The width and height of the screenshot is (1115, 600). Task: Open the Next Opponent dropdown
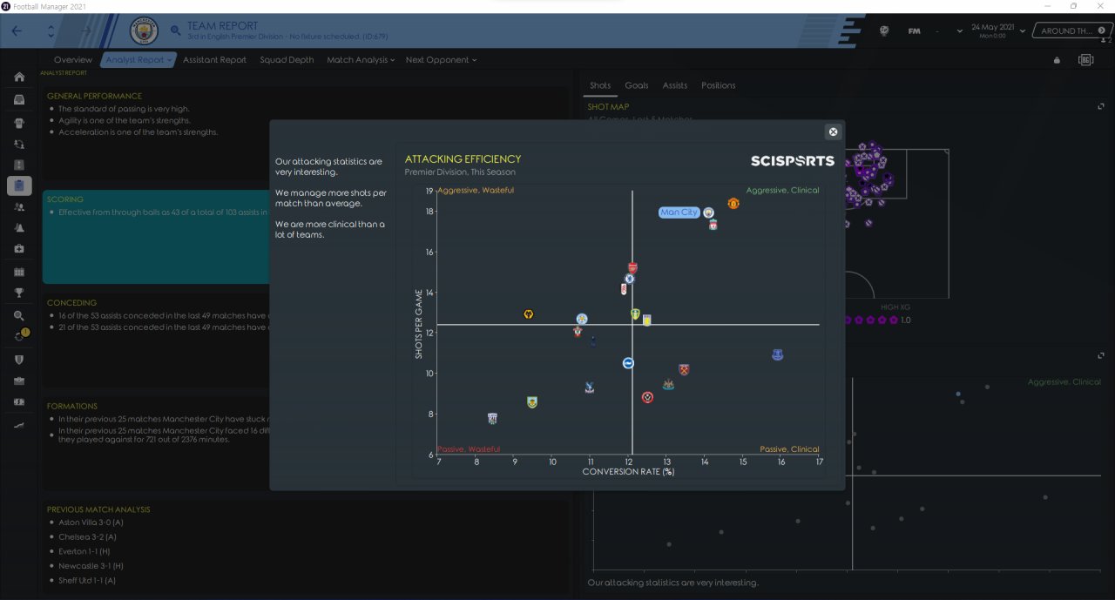[442, 60]
